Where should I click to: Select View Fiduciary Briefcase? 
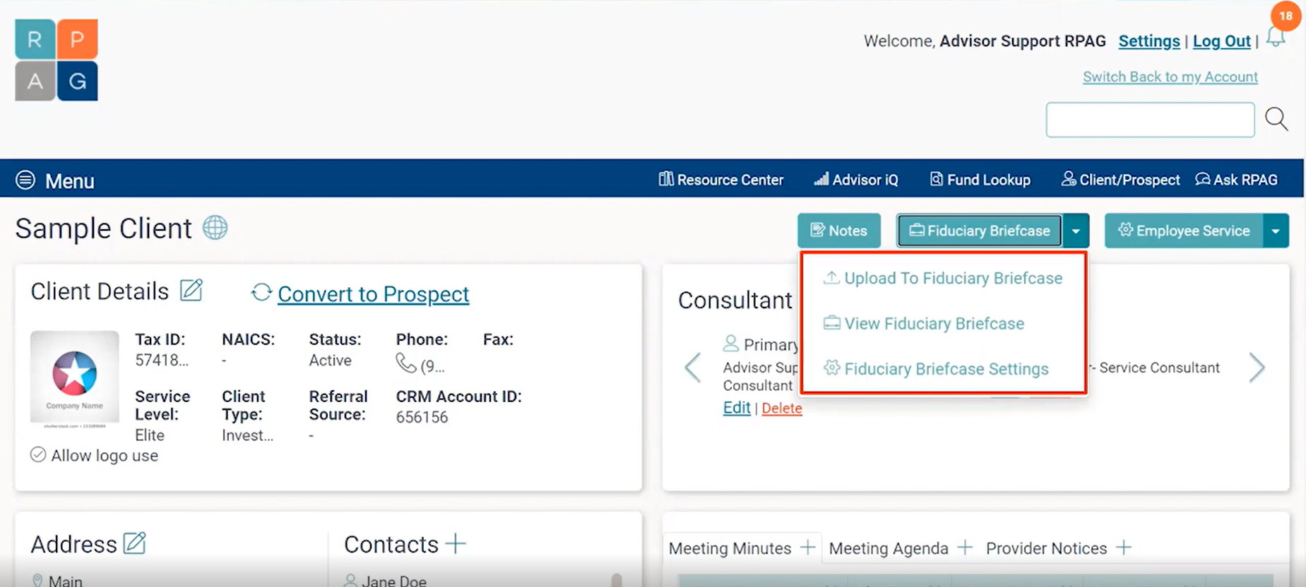(924, 323)
